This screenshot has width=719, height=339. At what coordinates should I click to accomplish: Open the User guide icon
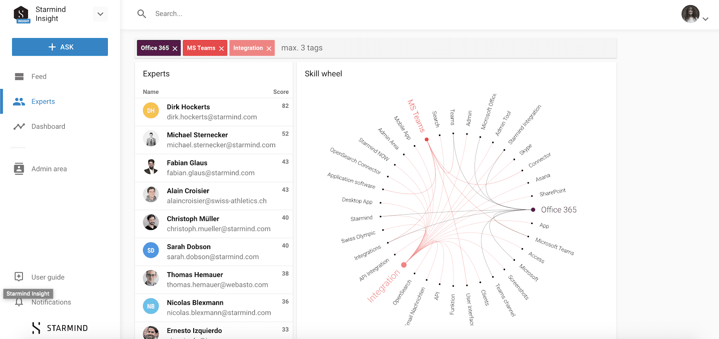(x=19, y=277)
